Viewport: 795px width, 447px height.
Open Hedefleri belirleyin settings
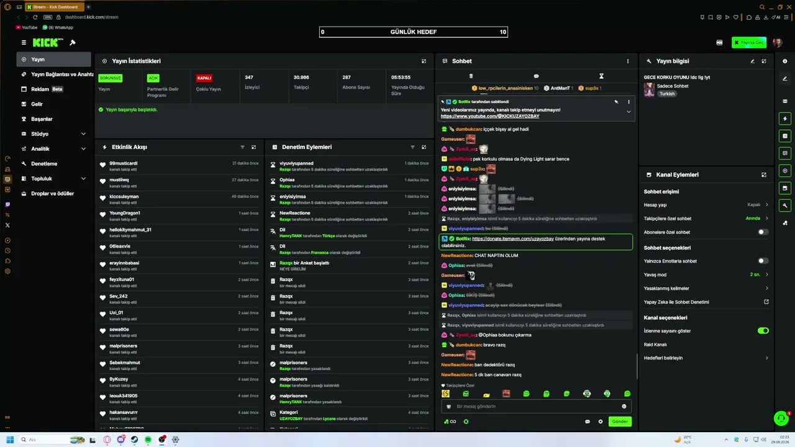tap(706, 358)
